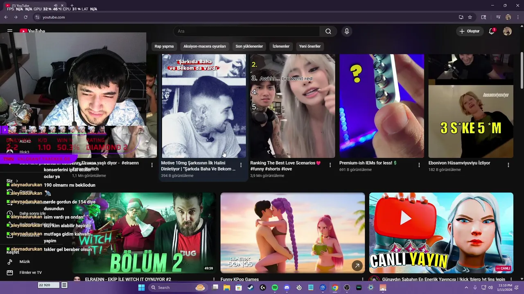Click the Oluştur create button
The image size is (524, 294).
pos(469,31)
